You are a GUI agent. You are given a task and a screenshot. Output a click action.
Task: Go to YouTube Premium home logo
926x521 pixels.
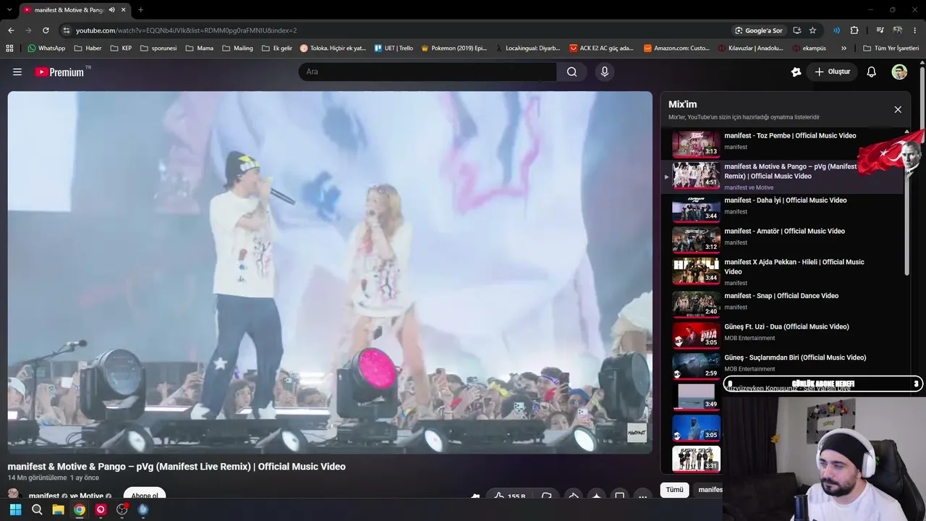click(x=59, y=72)
